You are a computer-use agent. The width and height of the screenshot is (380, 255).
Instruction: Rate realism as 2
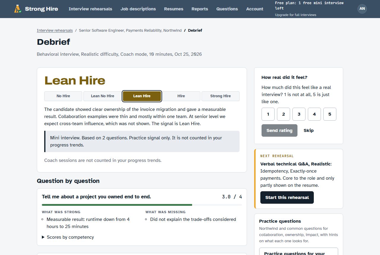[284, 114]
